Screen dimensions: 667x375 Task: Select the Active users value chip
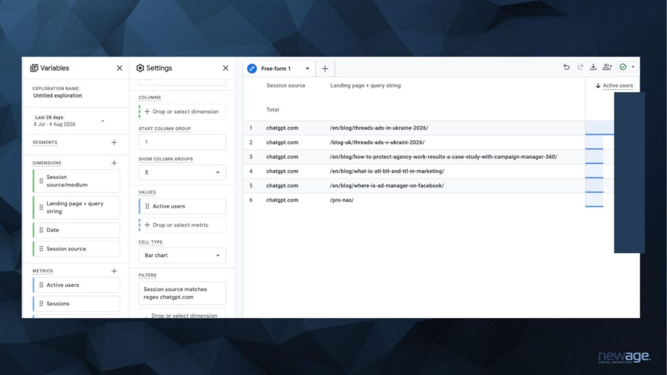click(x=182, y=206)
